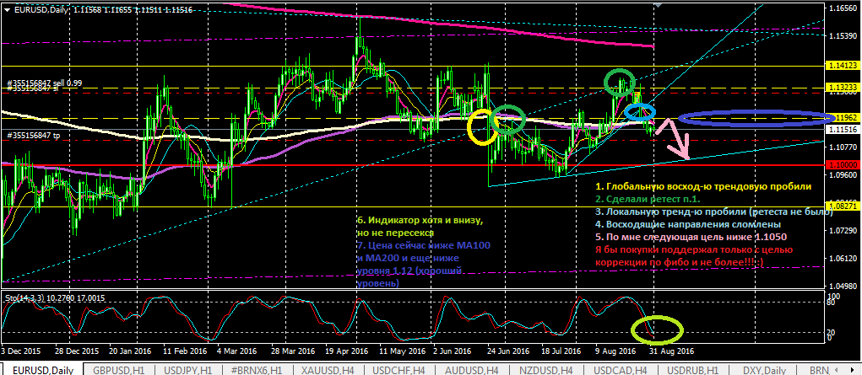Click the '11 Feb 2016' date label
The image size is (862, 375).
click(187, 351)
